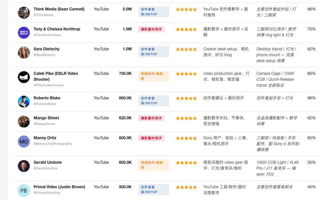This screenshot has width=320, height=200.
Task: Click the @TonyAndChelsea handle
Action: [47, 35]
